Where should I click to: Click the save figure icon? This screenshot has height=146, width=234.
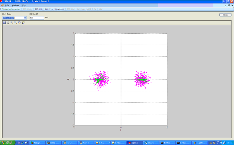4,23
